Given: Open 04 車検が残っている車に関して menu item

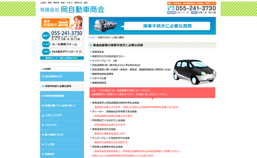Looking at the screenshot, I should [x=62, y=105].
